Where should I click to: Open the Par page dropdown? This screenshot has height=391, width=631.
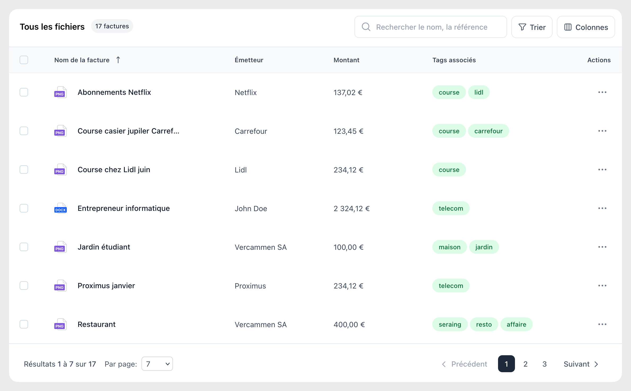(157, 364)
